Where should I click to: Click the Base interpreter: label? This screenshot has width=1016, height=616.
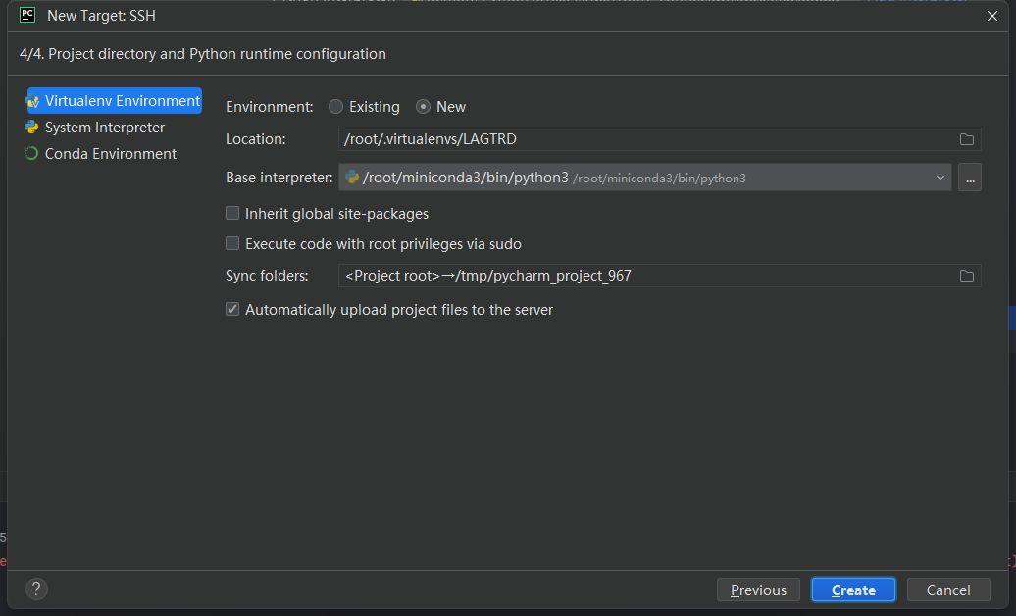(x=279, y=177)
